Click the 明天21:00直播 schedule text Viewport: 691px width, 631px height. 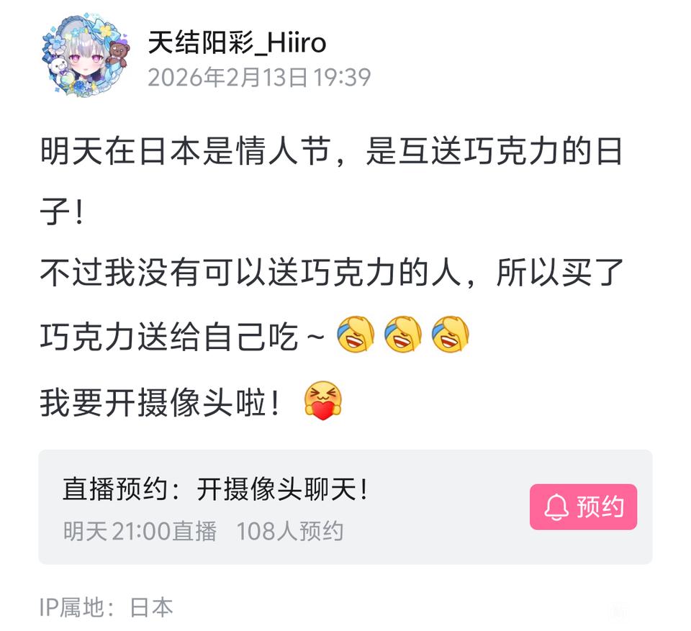(140, 531)
